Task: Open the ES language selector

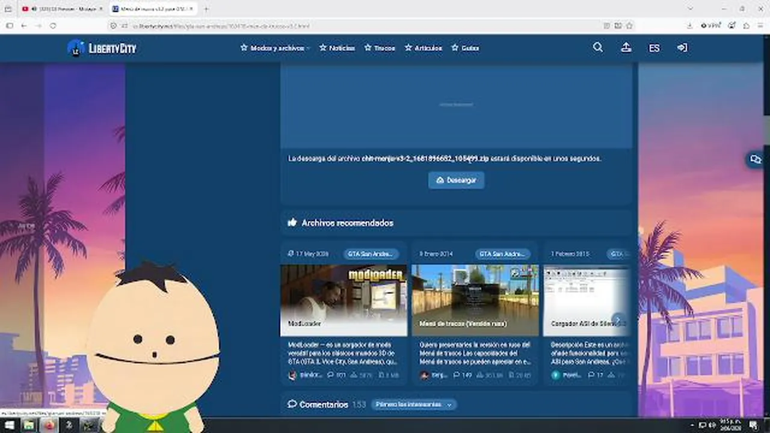Action: tap(654, 48)
